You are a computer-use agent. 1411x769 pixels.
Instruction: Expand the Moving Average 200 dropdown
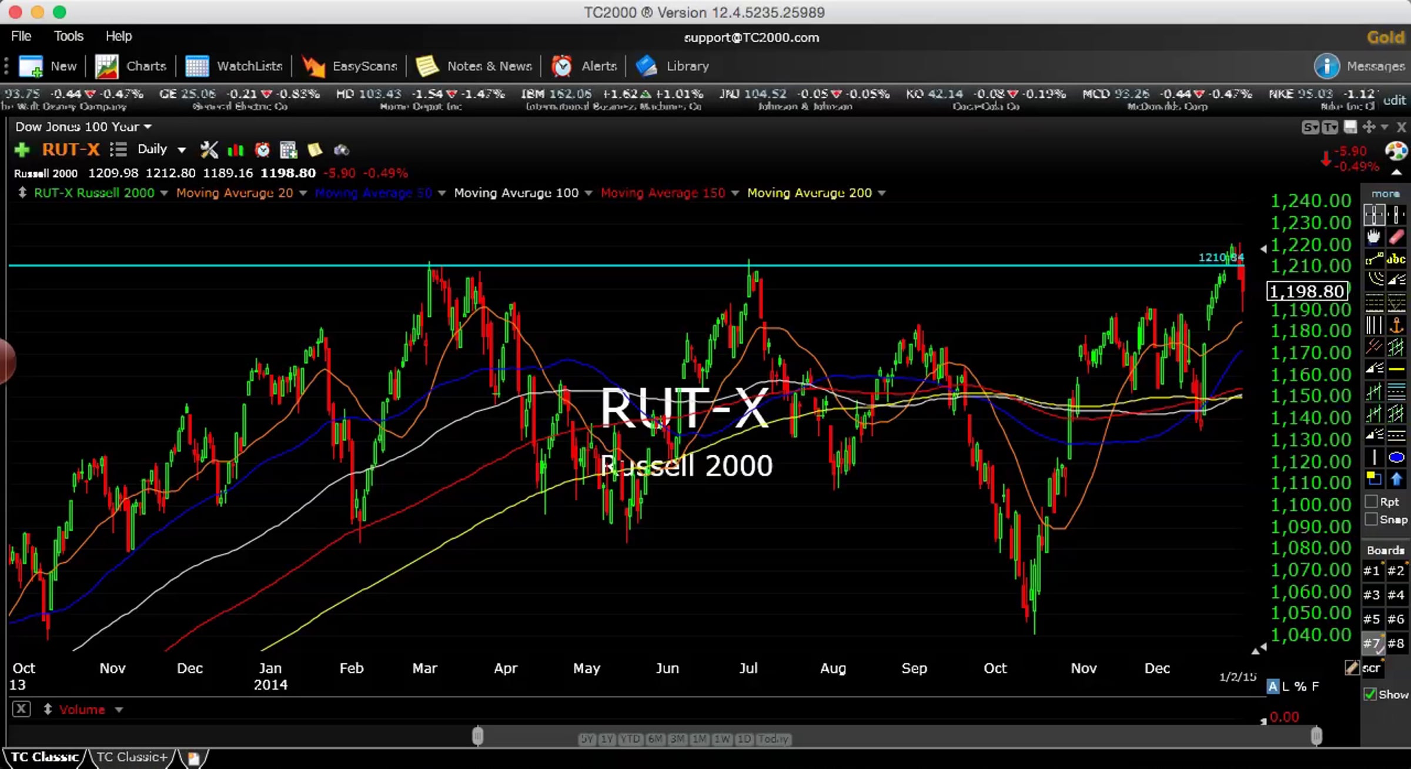tap(881, 193)
